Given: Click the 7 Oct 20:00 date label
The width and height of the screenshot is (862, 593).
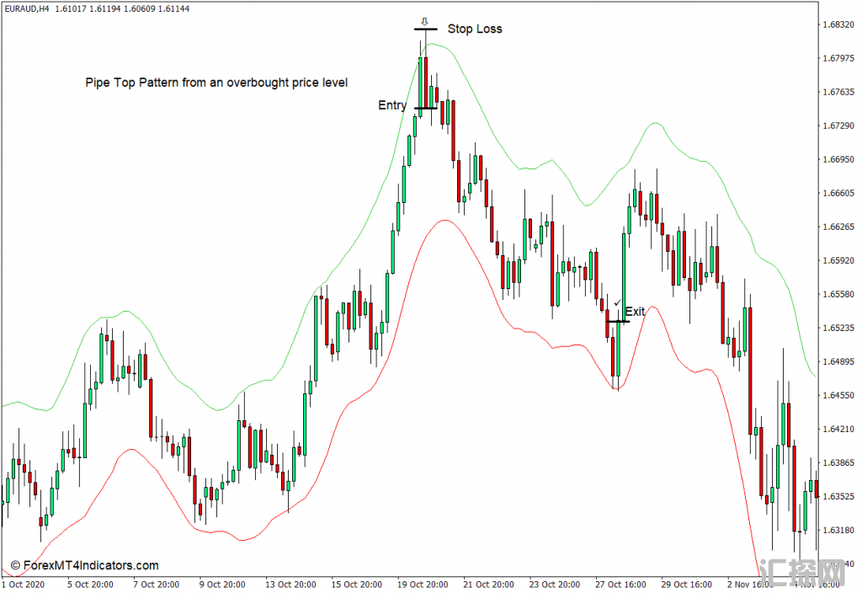Looking at the screenshot, I should click(156, 585).
